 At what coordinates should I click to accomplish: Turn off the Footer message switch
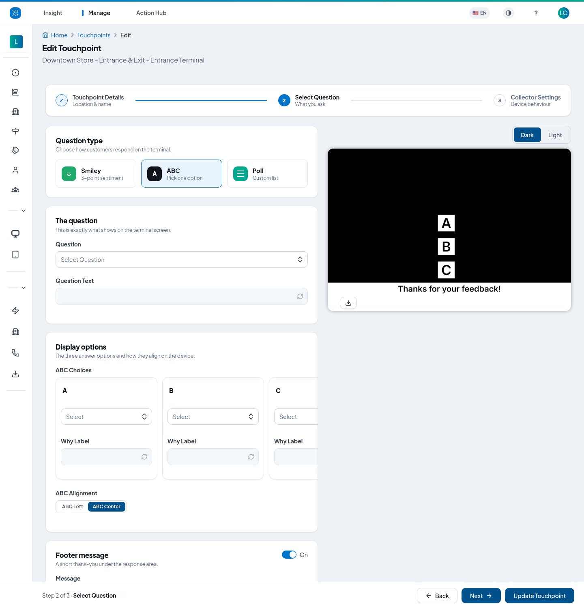[x=289, y=555]
